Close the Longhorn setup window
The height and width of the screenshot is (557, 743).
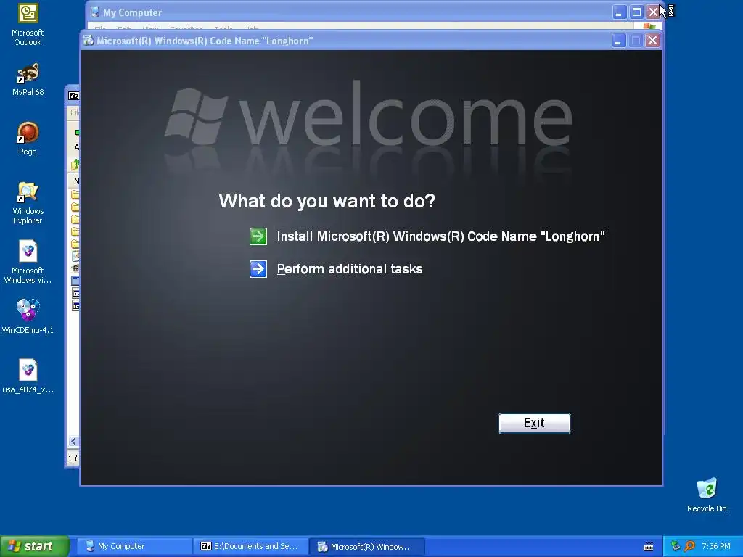(x=652, y=41)
